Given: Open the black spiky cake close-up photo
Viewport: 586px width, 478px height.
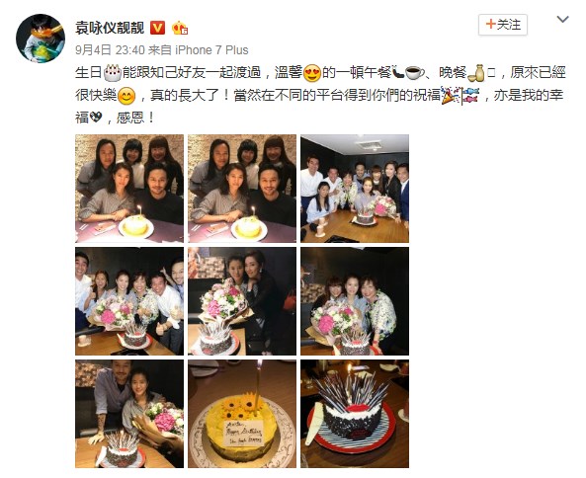Looking at the screenshot, I should click(x=355, y=414).
